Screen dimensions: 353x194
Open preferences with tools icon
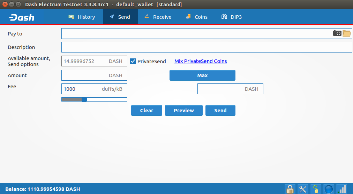[x=303, y=189]
